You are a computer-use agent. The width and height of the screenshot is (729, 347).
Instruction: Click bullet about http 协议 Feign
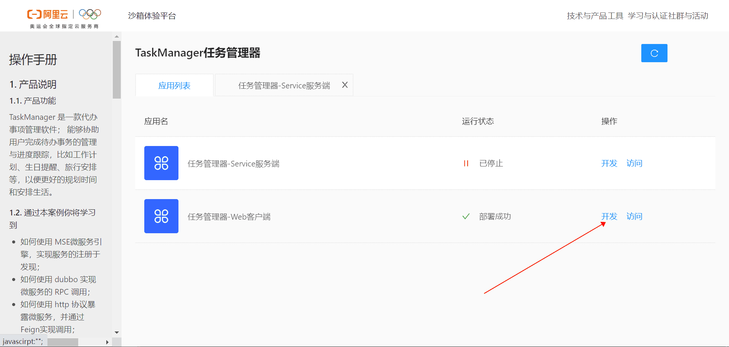coord(58,317)
